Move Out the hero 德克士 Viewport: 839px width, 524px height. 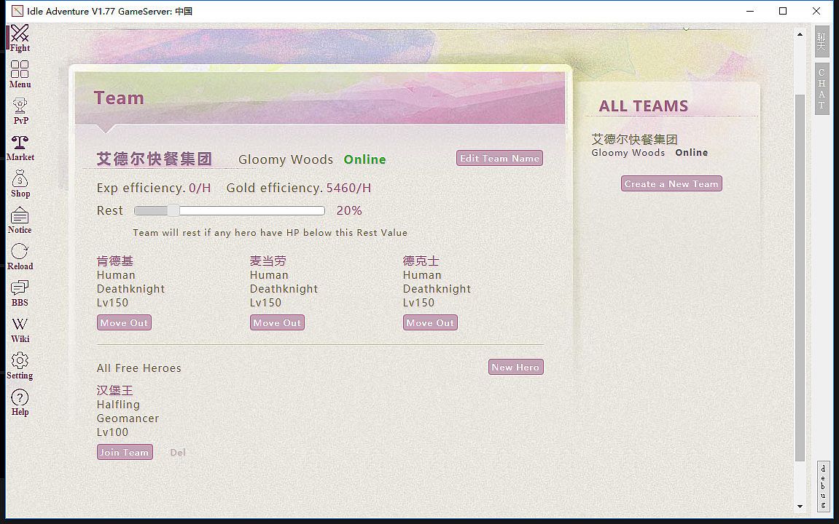(430, 322)
